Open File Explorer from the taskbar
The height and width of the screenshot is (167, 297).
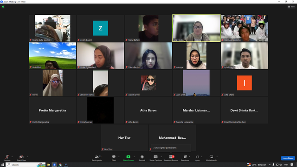coord(49,165)
